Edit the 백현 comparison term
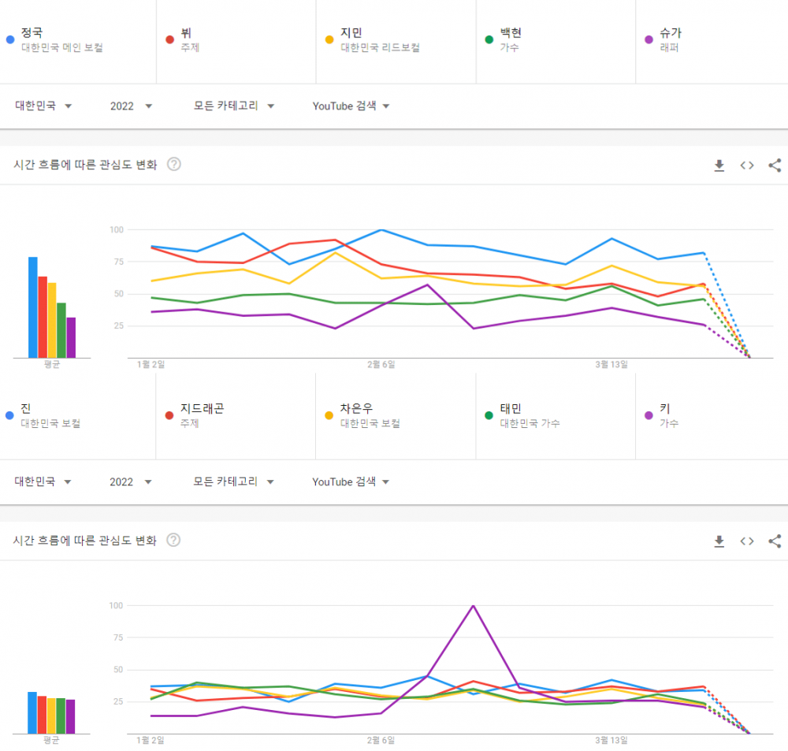The image size is (788, 751). 511,33
